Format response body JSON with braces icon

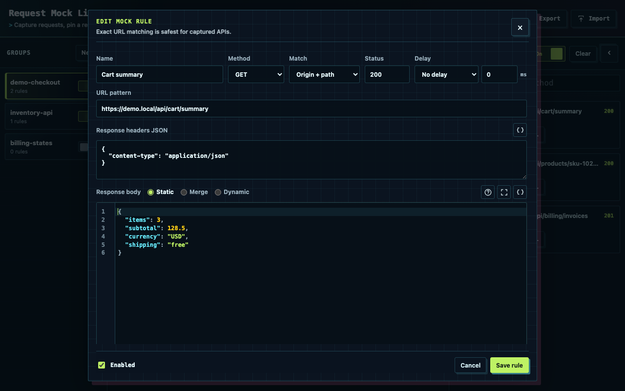[x=520, y=192]
